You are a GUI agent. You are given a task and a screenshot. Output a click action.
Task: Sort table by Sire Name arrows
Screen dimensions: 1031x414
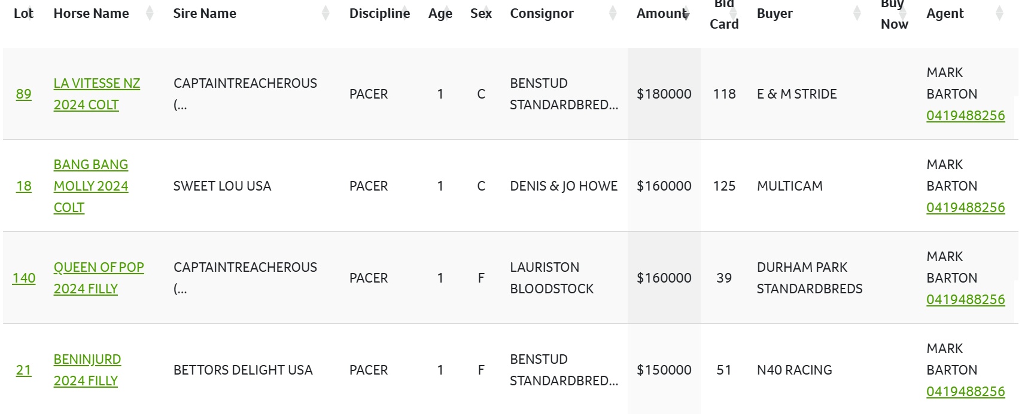coord(326,13)
